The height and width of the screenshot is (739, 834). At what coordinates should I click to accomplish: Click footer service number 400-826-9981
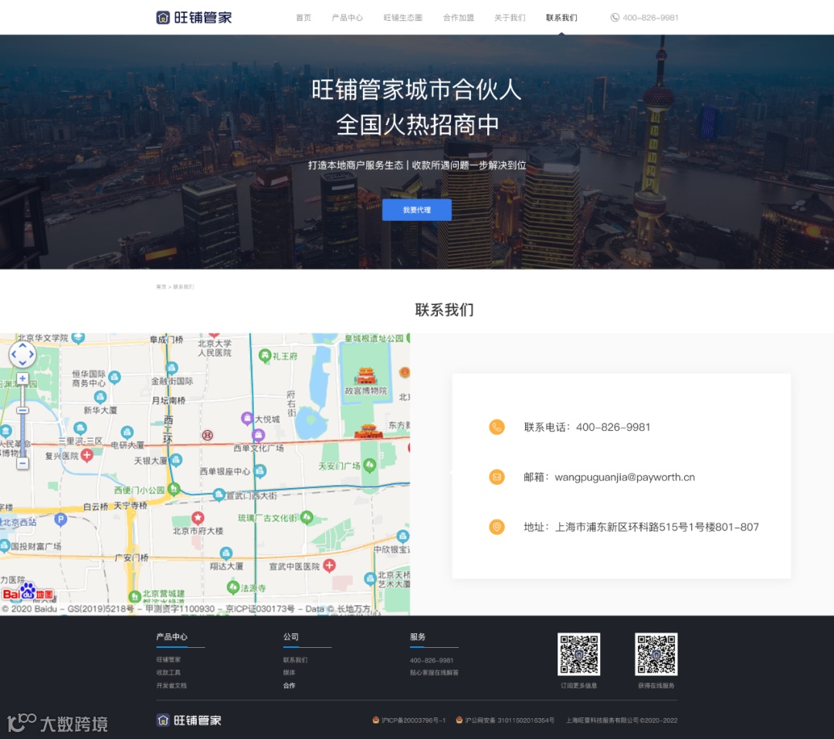tap(432, 660)
